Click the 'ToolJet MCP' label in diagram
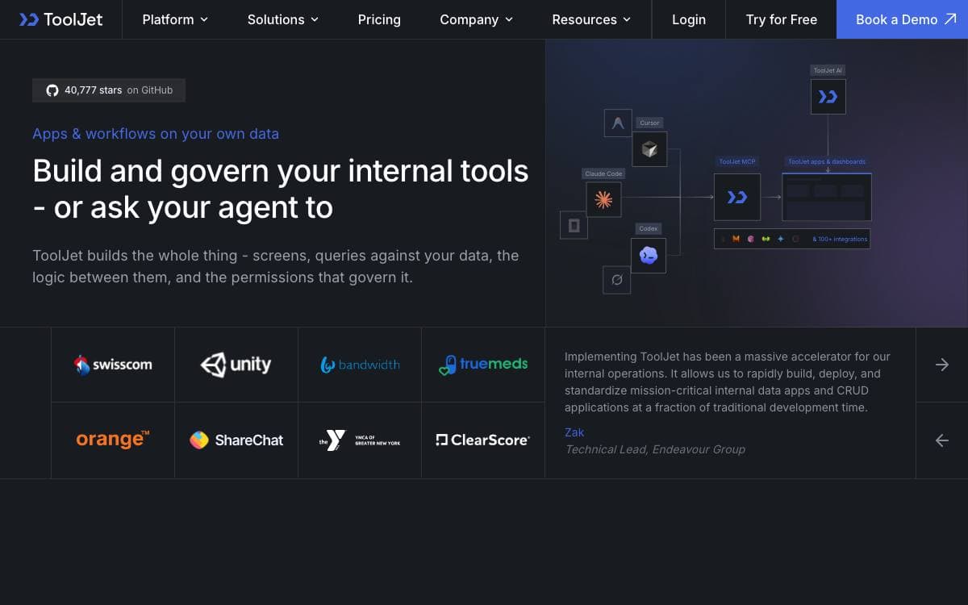Viewport: 968px width, 605px height. pyautogui.click(x=737, y=161)
